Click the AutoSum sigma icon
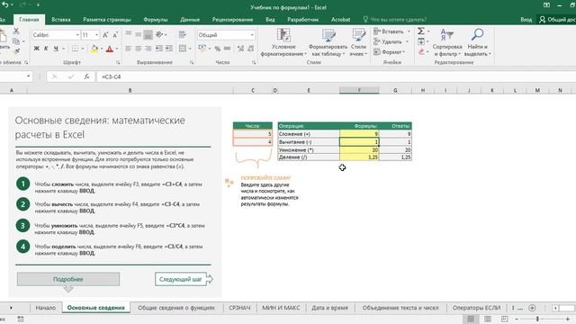This screenshot has width=576, height=324. click(421, 31)
